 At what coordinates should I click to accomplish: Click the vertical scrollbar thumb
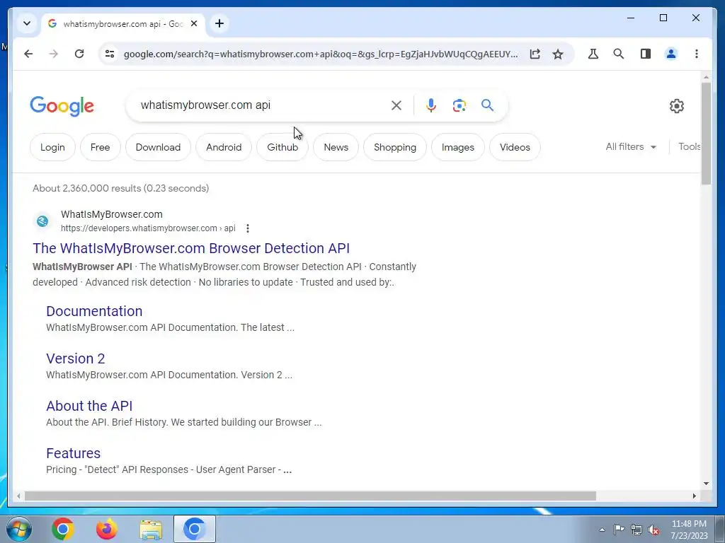point(706,133)
